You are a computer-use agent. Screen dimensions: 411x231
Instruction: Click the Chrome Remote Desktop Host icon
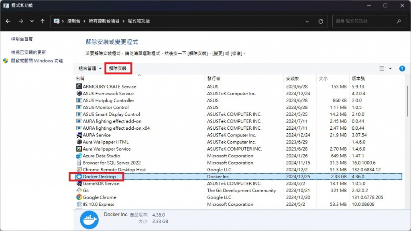pyautogui.click(x=79, y=170)
